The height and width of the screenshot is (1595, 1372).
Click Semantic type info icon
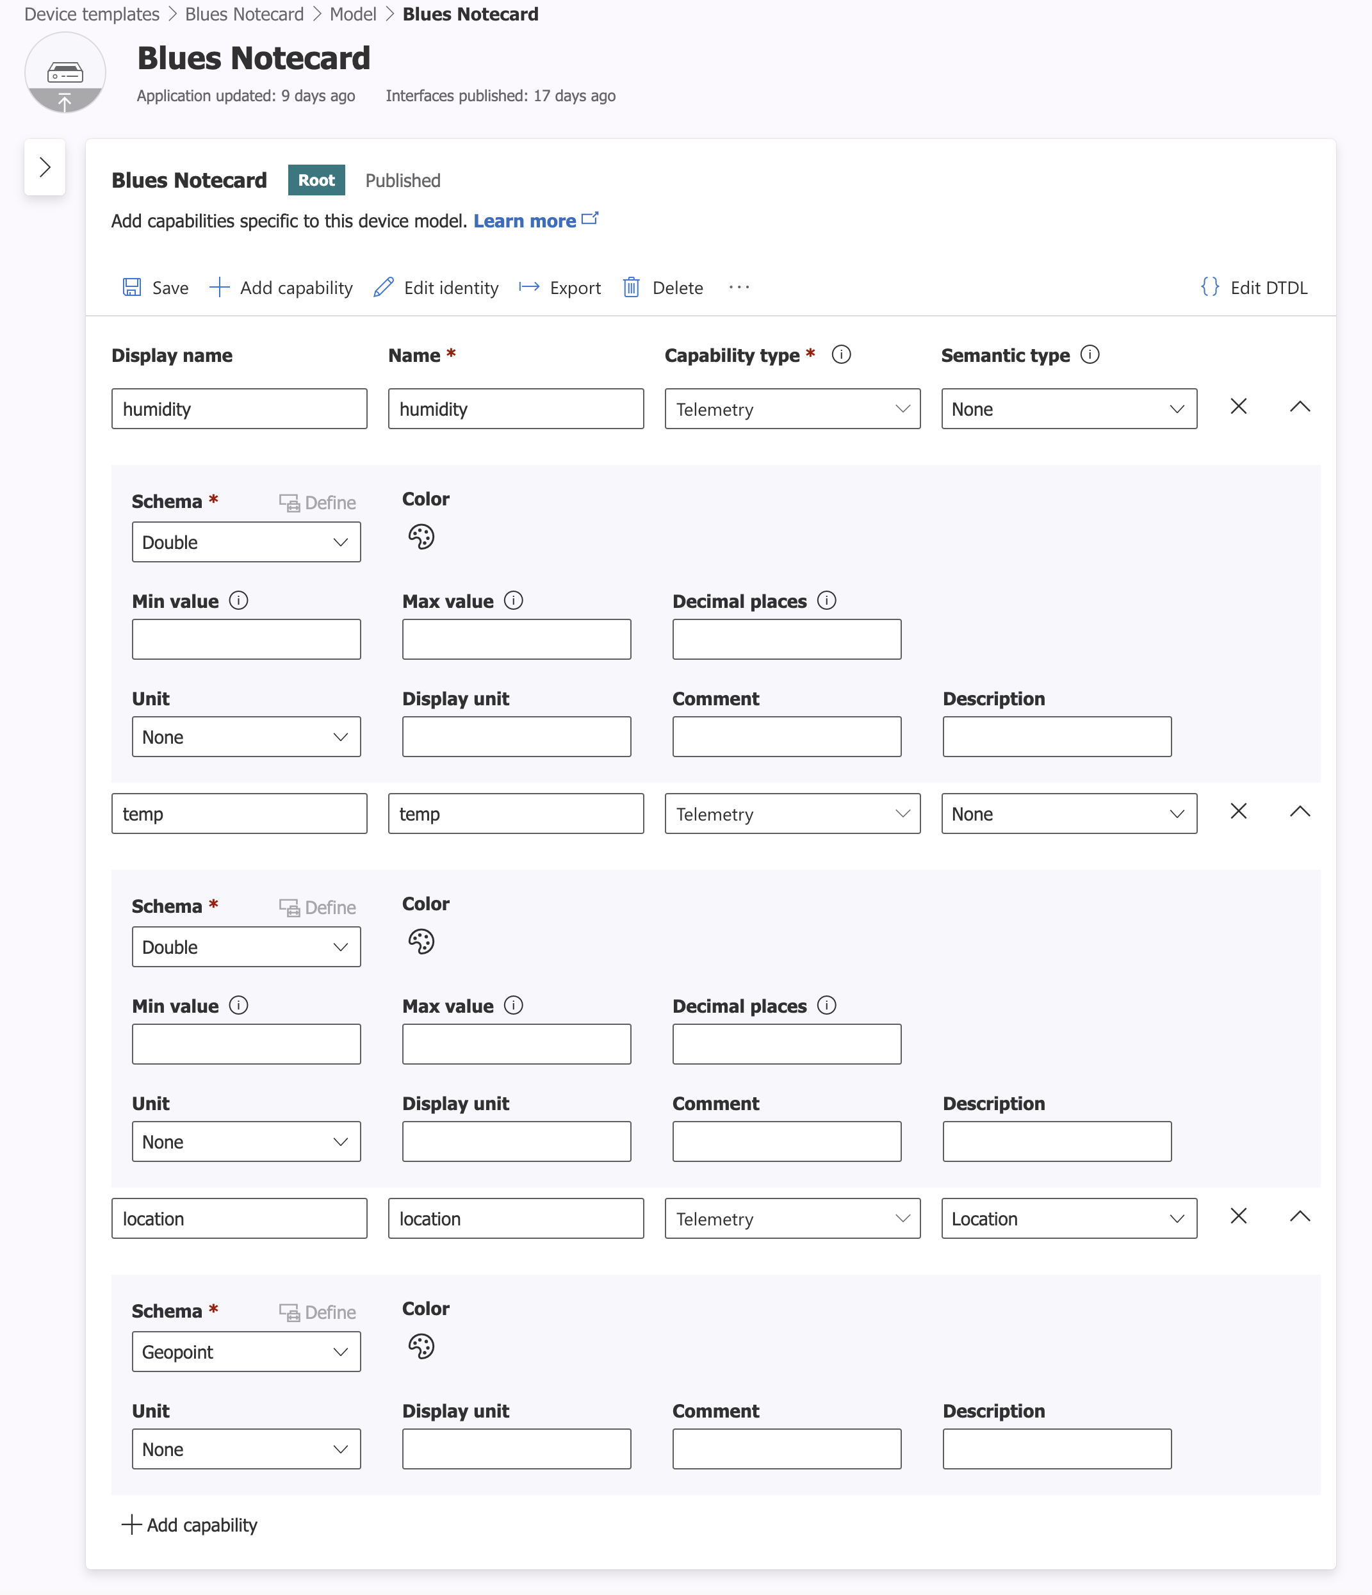point(1090,355)
